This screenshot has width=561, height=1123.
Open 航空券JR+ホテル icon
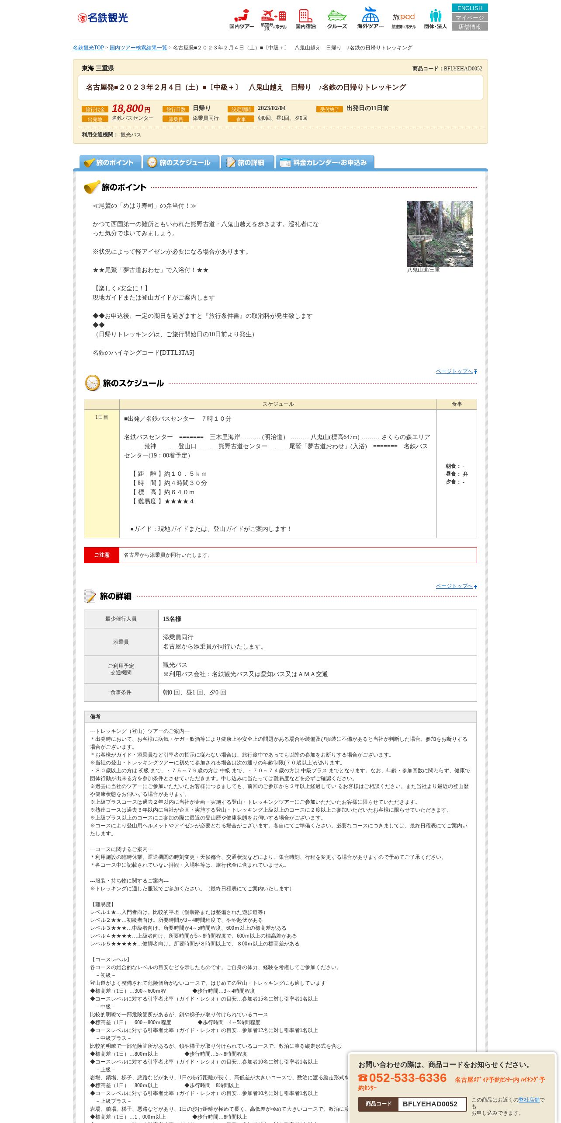[274, 19]
